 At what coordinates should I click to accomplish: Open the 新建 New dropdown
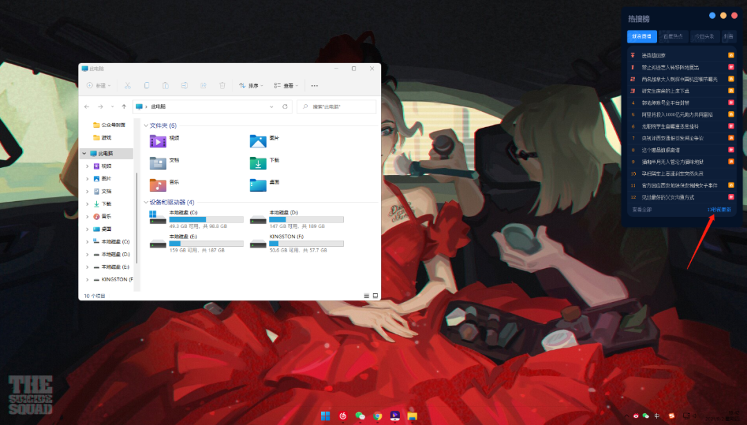[x=99, y=86]
